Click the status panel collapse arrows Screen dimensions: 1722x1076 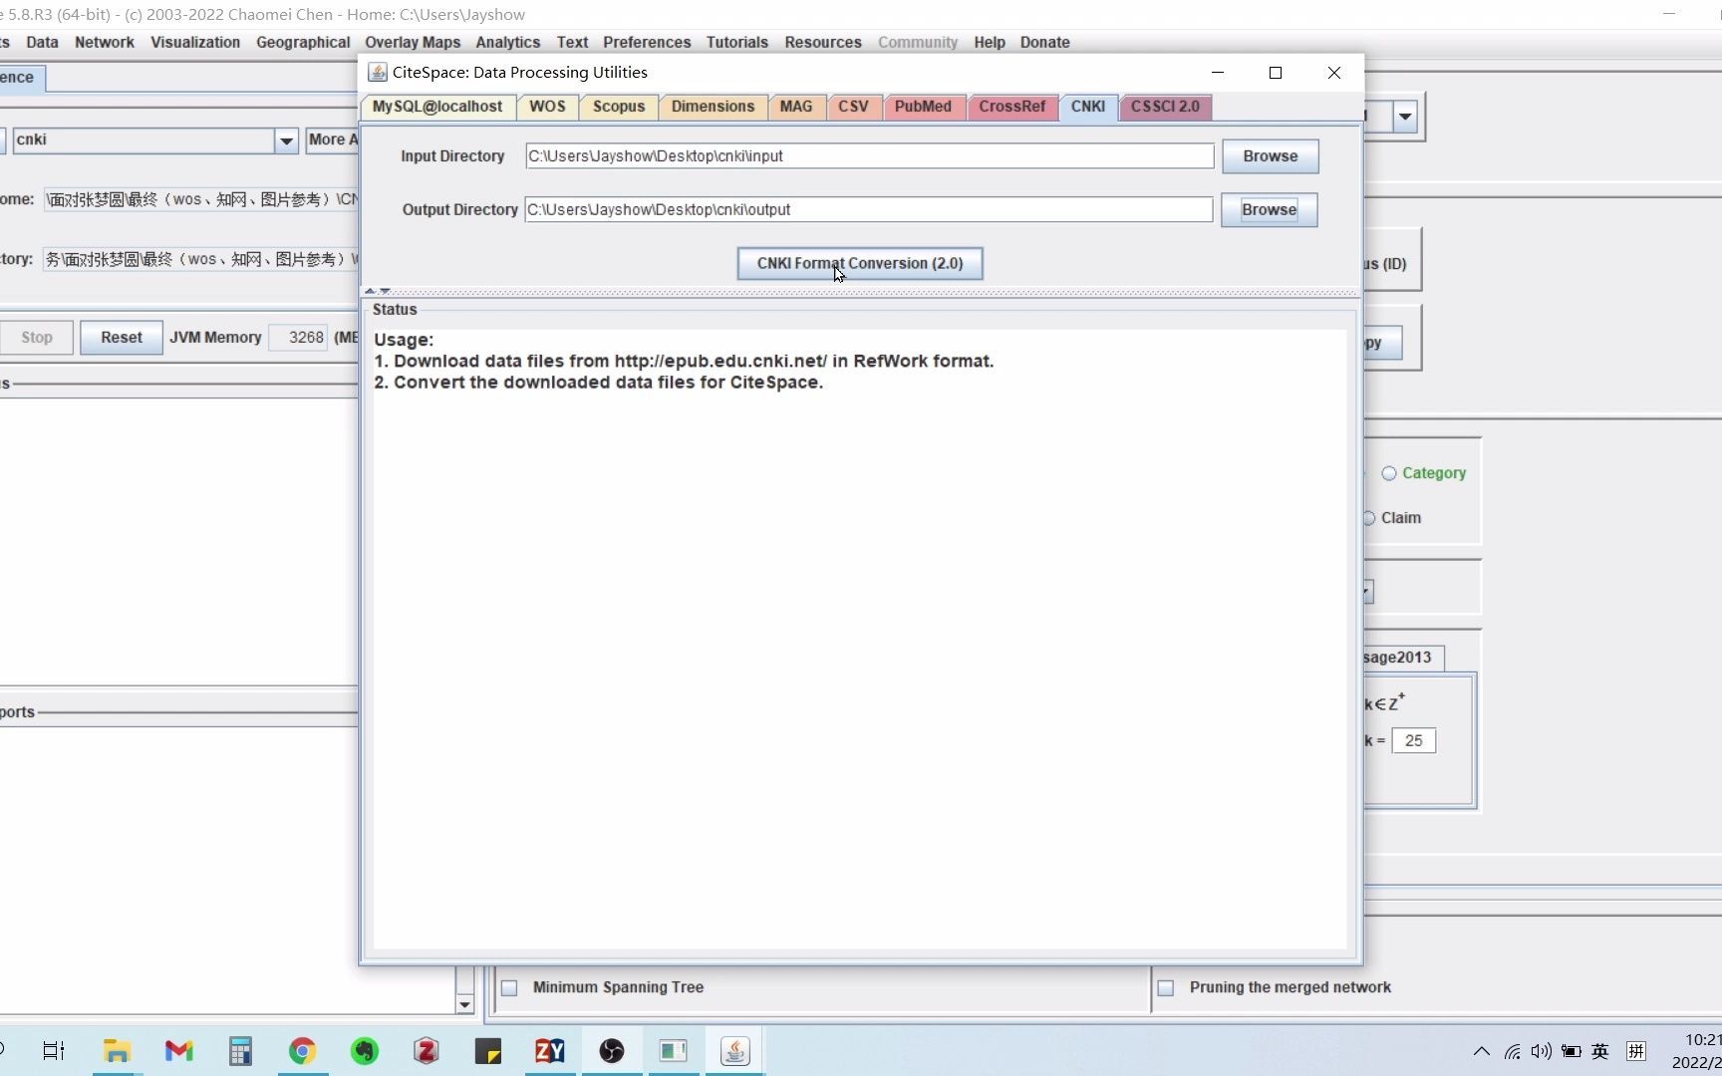378,291
